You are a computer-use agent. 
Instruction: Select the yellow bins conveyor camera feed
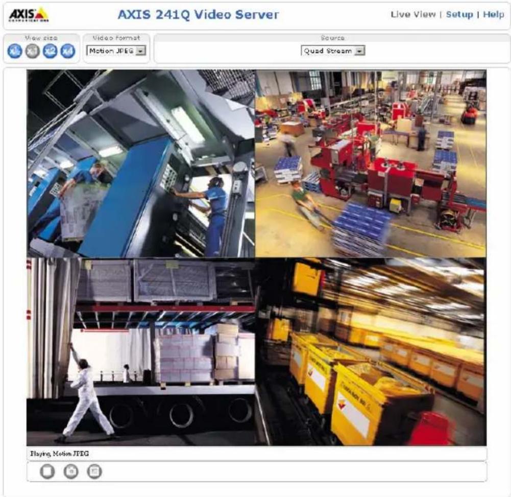point(371,351)
